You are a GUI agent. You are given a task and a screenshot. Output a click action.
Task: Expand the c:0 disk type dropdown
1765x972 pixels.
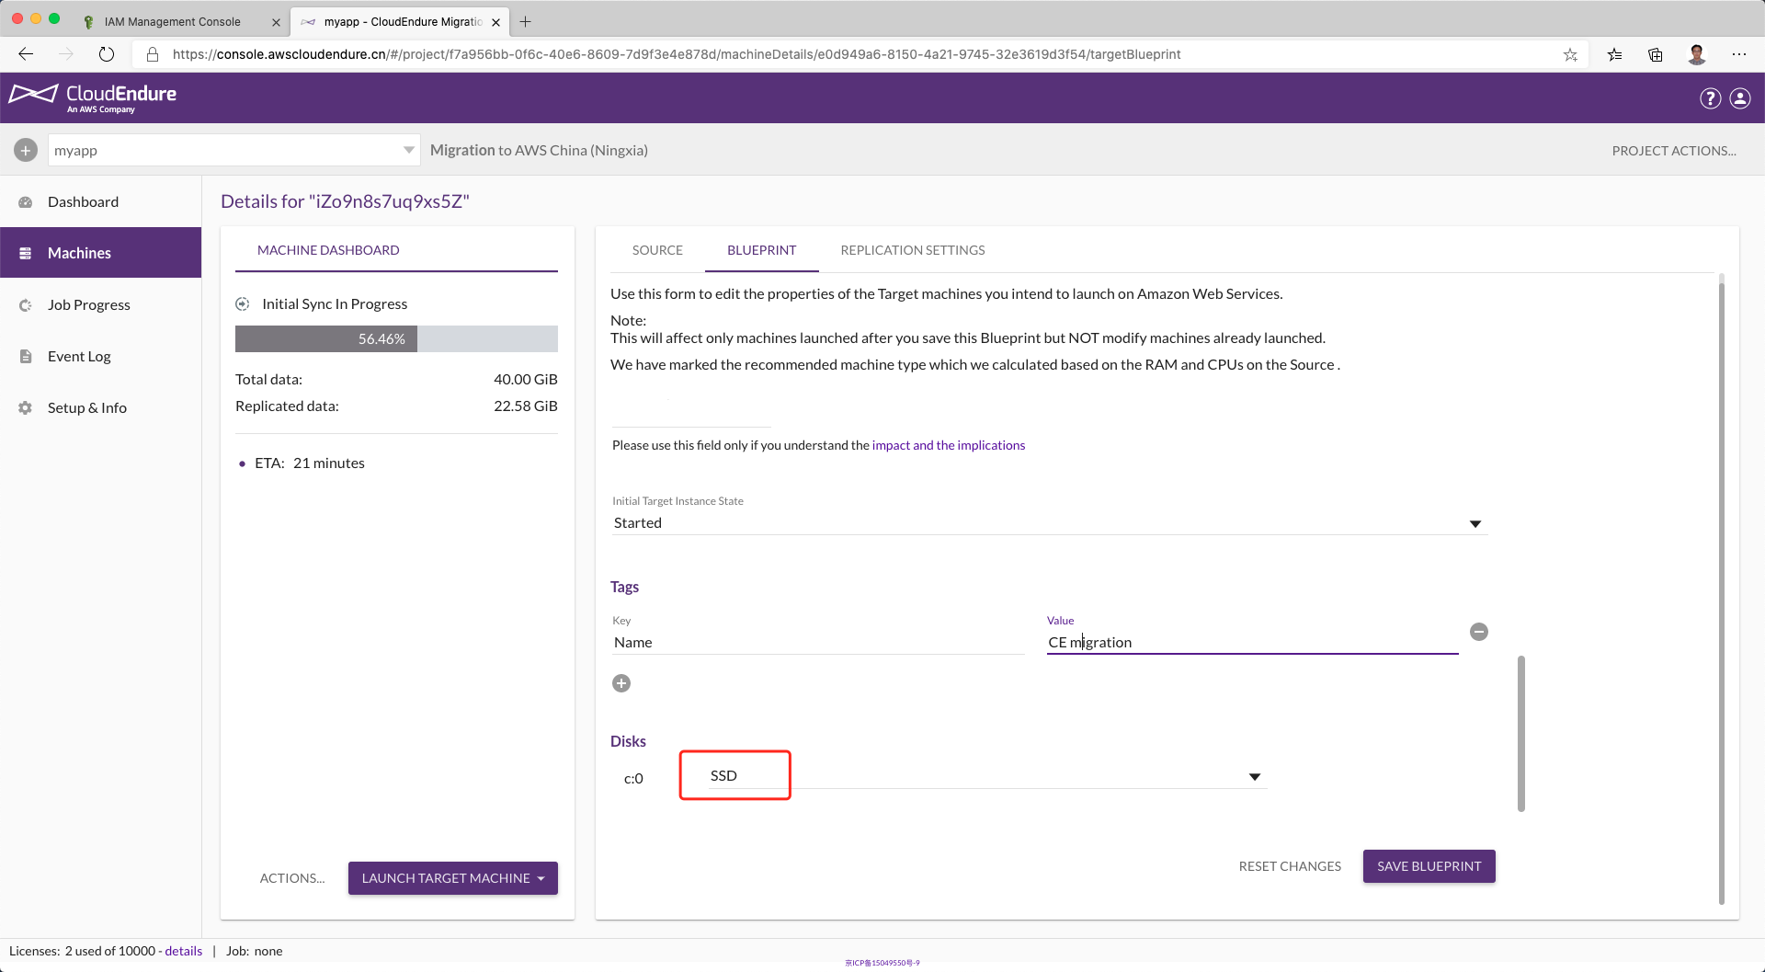[x=1254, y=777]
